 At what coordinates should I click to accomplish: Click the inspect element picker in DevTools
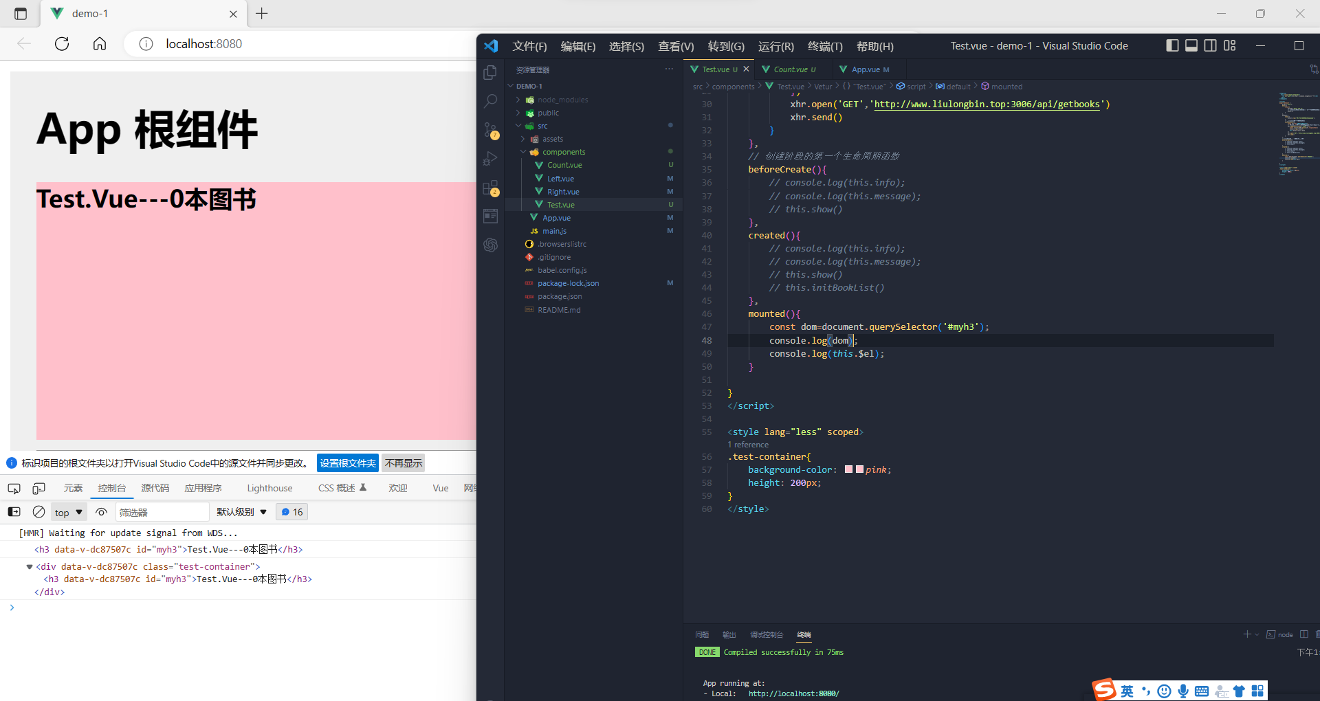click(14, 489)
